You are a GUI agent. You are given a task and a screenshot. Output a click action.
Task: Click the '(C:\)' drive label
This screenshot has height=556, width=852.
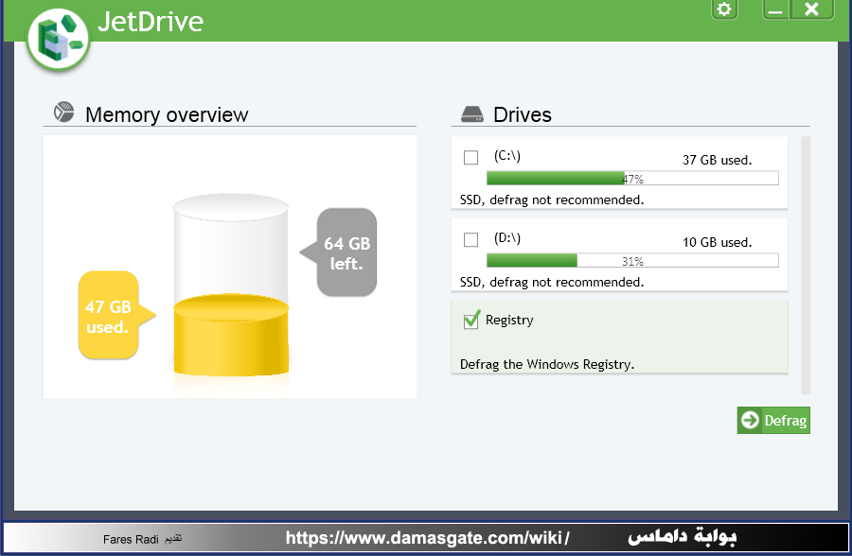507,156
